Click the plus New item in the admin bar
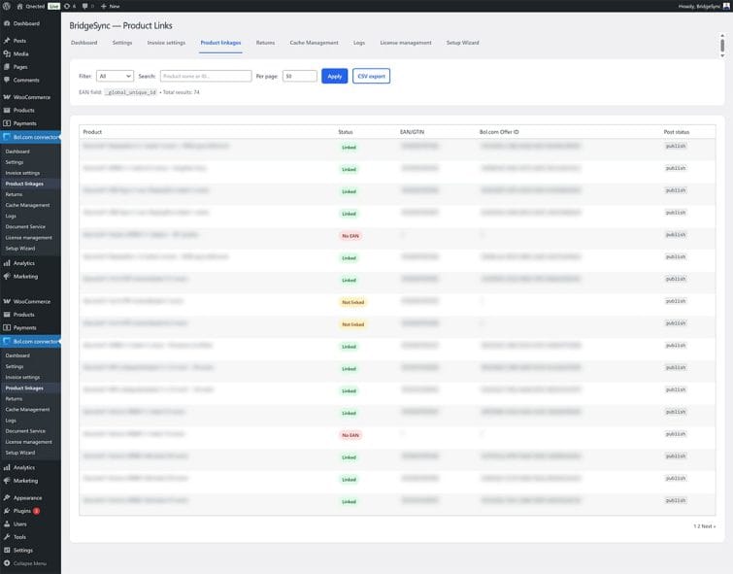The height and width of the screenshot is (574, 733). 111,6
